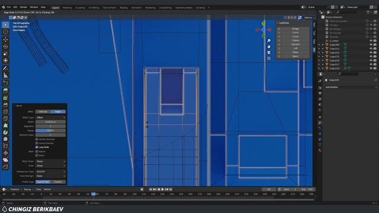Select the Extrude Region tool
The image size is (379, 213).
click(5, 91)
